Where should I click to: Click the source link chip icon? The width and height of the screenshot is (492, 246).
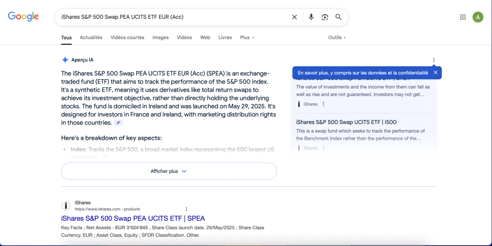pyautogui.click(x=118, y=123)
